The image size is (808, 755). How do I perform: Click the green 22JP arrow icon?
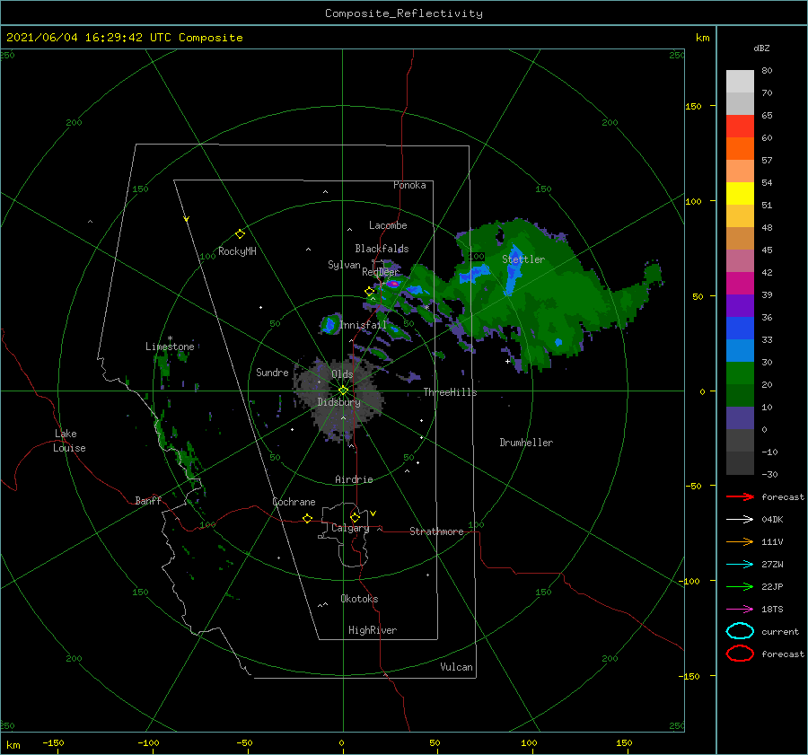click(x=740, y=586)
